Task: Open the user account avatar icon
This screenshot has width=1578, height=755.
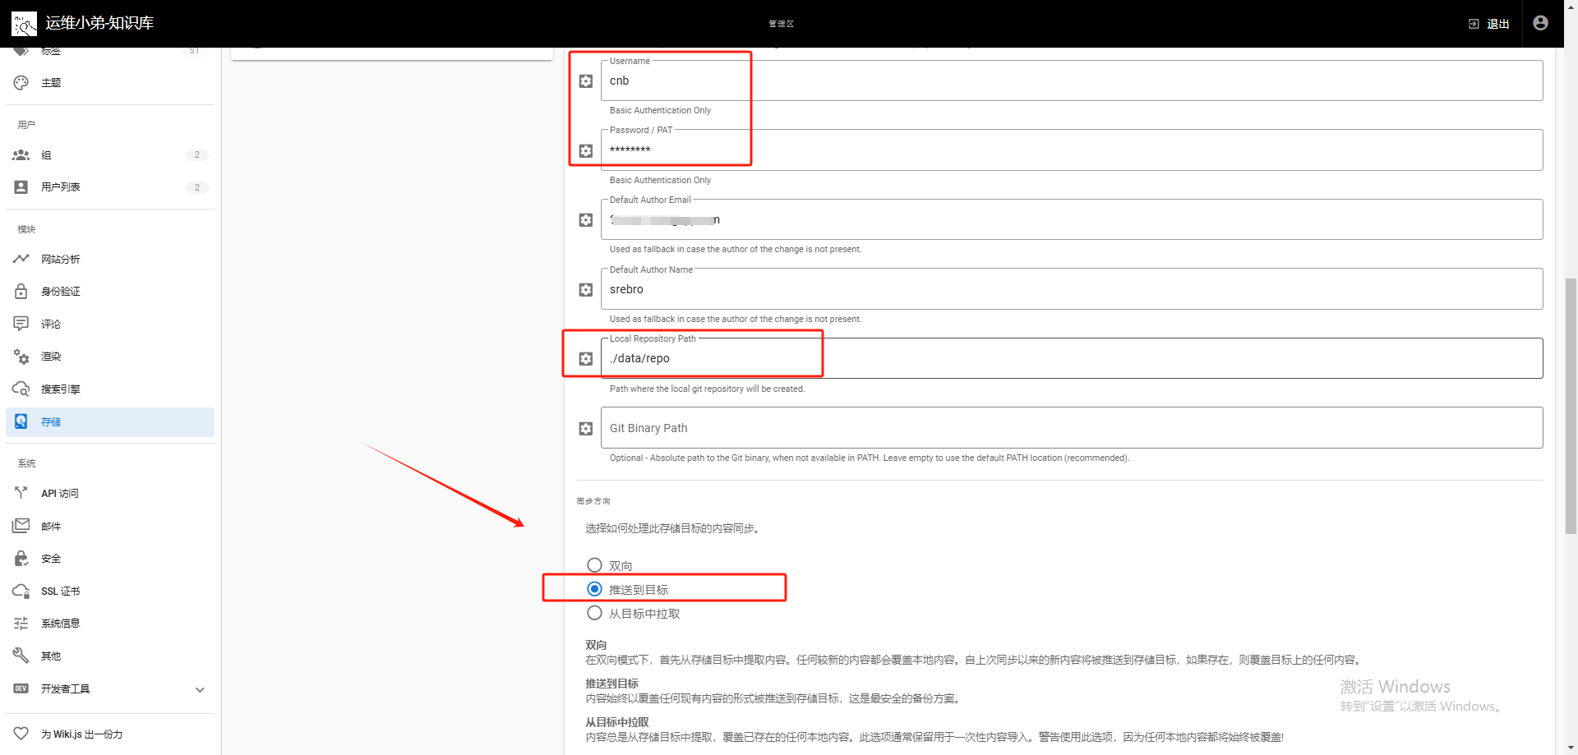Action: click(x=1540, y=23)
